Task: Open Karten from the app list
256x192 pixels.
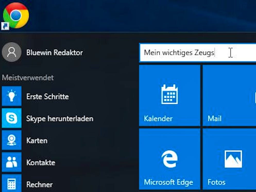Action: click(37, 141)
